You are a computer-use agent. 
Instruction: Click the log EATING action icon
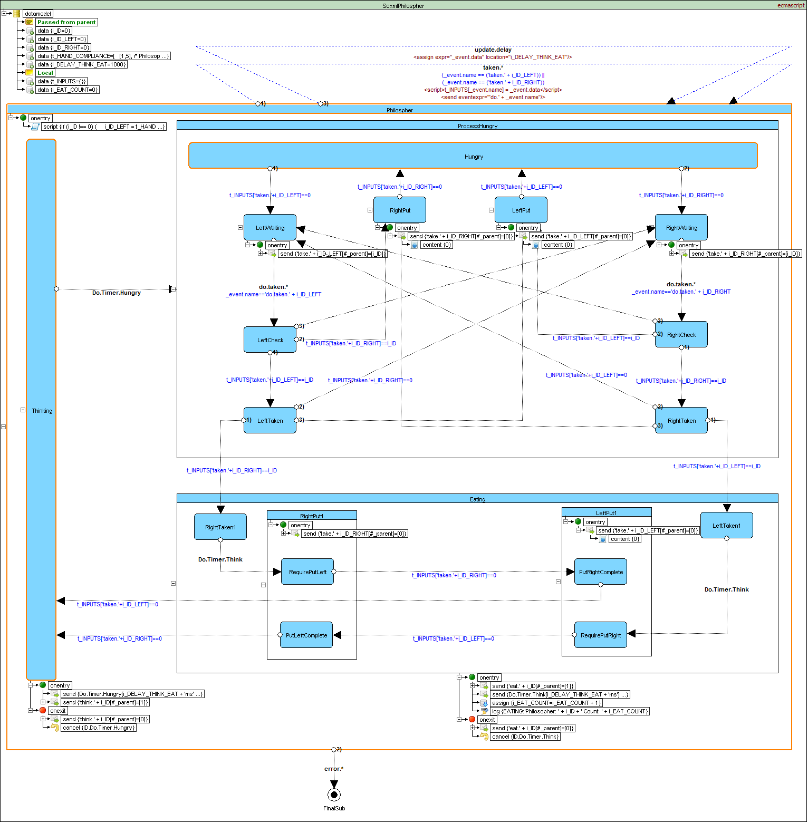484,711
